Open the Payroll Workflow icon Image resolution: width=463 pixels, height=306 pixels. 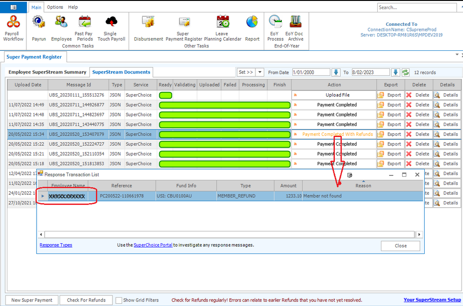[13, 28]
